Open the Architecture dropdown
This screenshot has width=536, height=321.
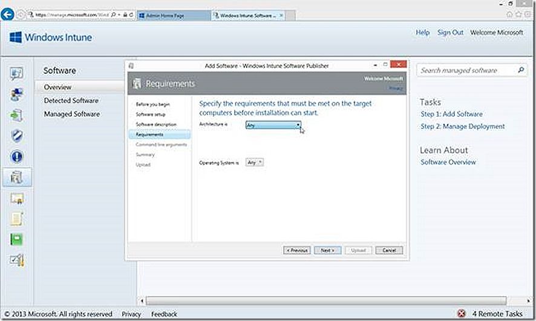click(273, 125)
